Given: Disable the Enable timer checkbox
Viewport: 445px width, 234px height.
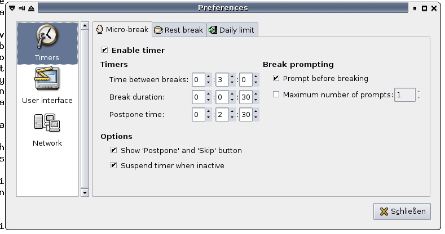Looking at the screenshot, I should click(104, 50).
